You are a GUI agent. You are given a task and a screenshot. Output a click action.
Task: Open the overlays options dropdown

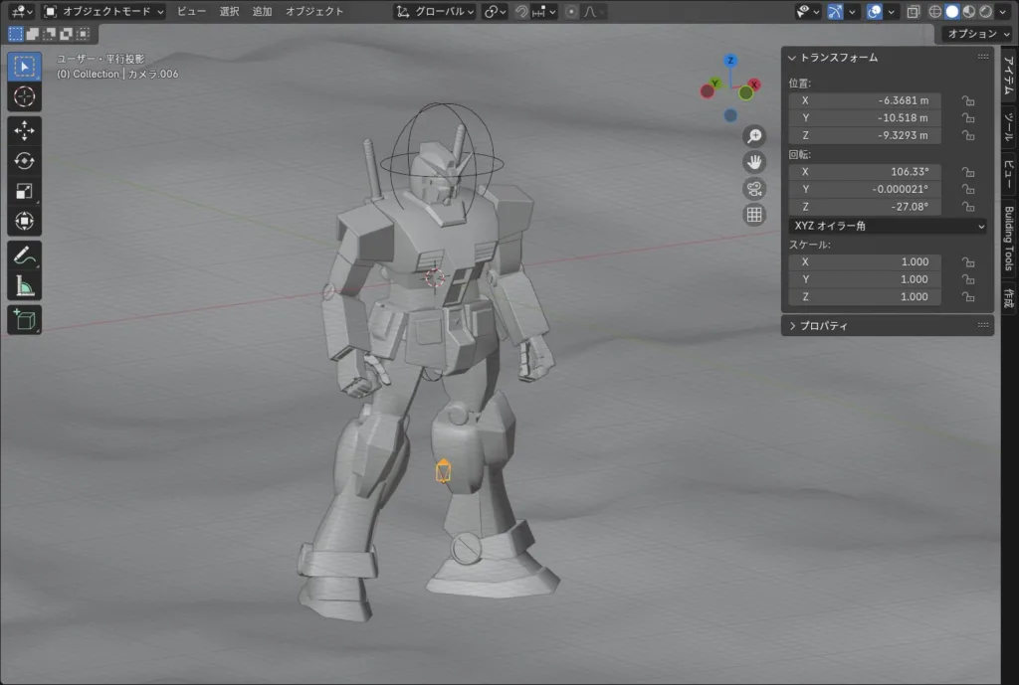click(891, 12)
